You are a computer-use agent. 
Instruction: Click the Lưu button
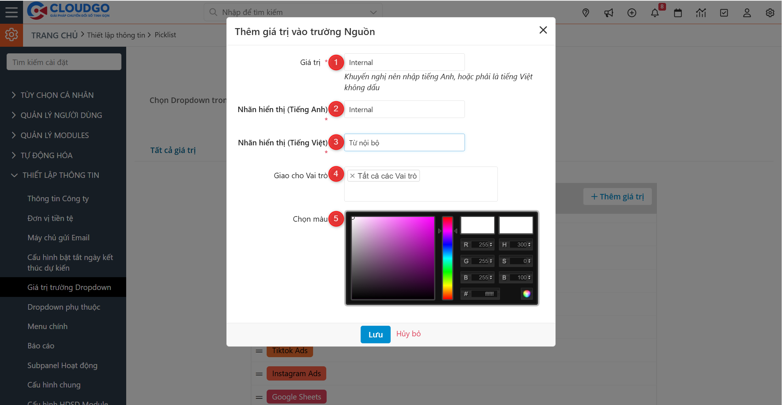[x=375, y=334]
